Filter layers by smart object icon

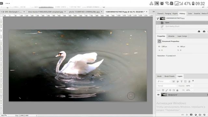coord(189,82)
